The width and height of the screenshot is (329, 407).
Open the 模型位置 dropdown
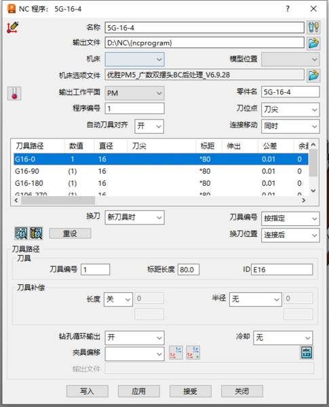click(x=290, y=60)
